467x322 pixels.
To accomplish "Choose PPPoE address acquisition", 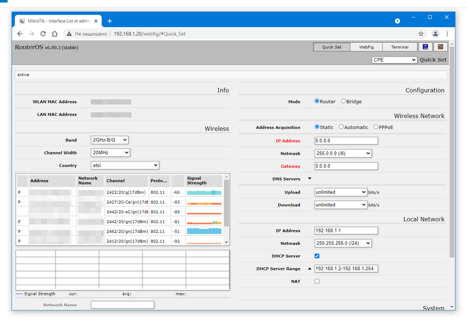I will point(376,127).
